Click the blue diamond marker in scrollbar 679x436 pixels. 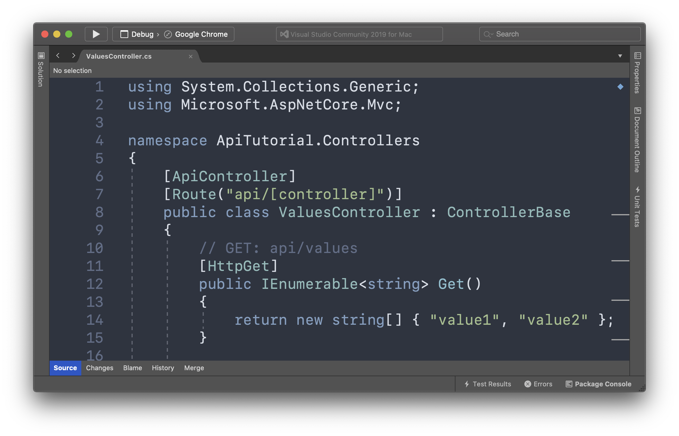coord(620,87)
